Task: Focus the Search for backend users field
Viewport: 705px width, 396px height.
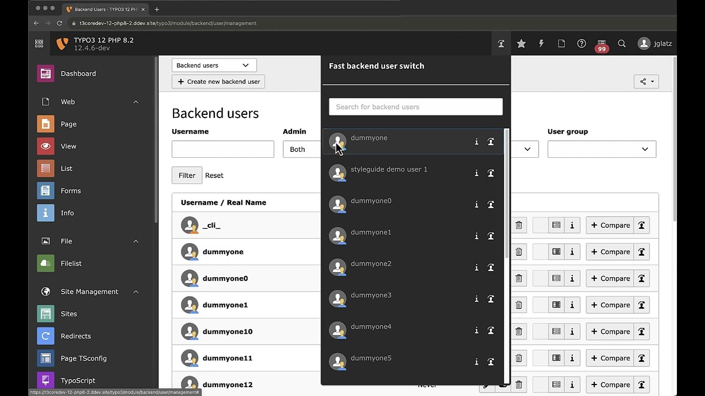Action: (416, 107)
